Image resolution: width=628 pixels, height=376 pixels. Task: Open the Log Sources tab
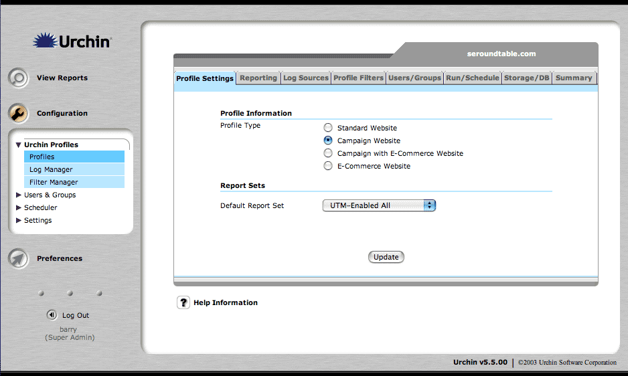coord(306,78)
